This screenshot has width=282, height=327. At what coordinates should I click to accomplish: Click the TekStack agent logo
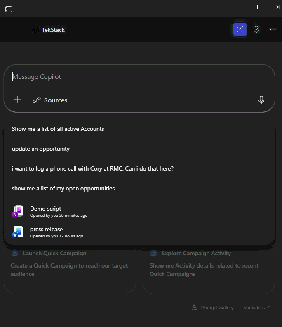(x=35, y=30)
